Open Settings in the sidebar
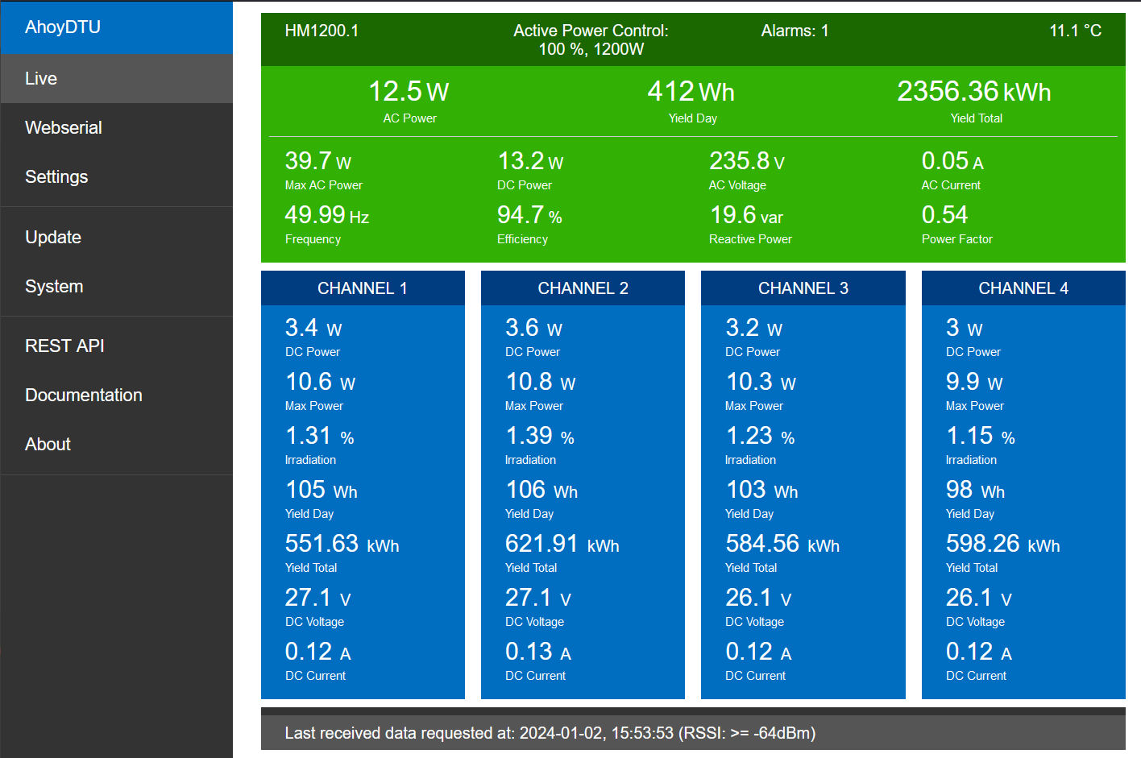This screenshot has width=1141, height=758. (56, 177)
